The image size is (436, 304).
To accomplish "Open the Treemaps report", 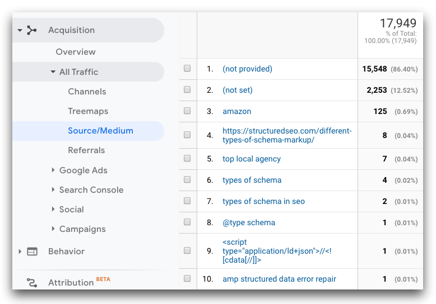I will (x=88, y=111).
